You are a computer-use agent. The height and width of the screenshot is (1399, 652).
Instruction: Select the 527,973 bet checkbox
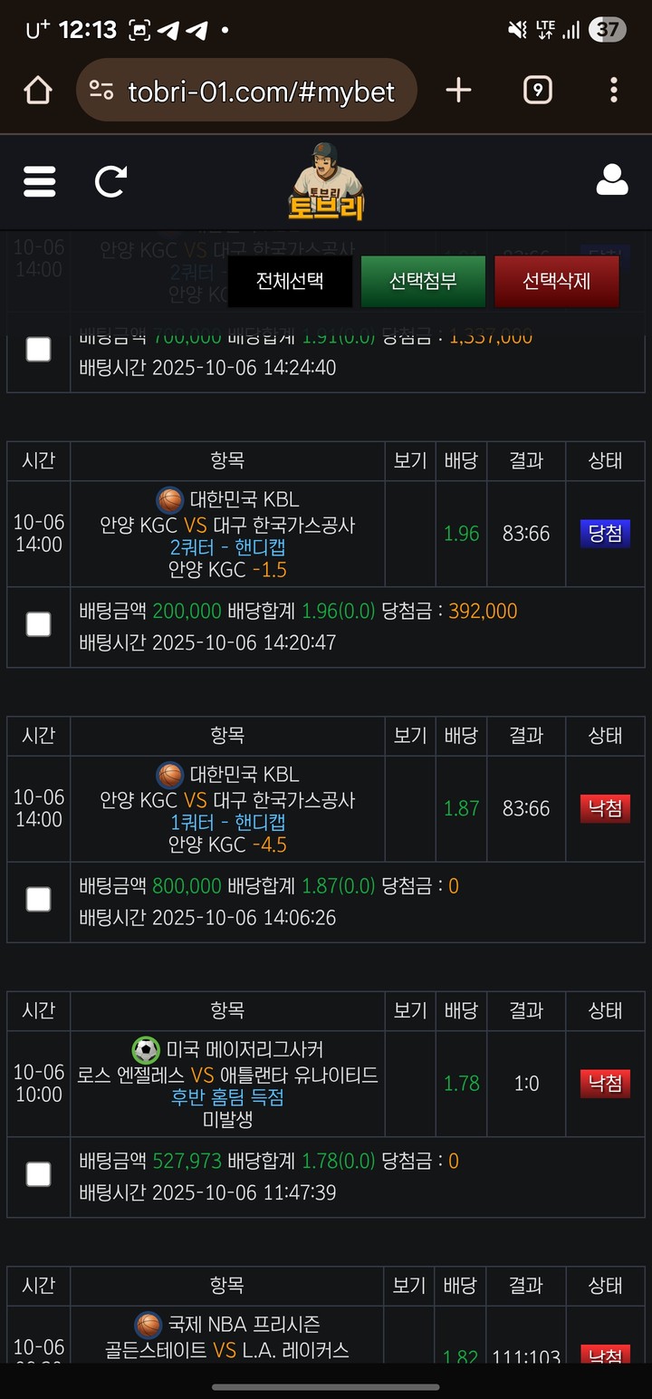tap(38, 1174)
